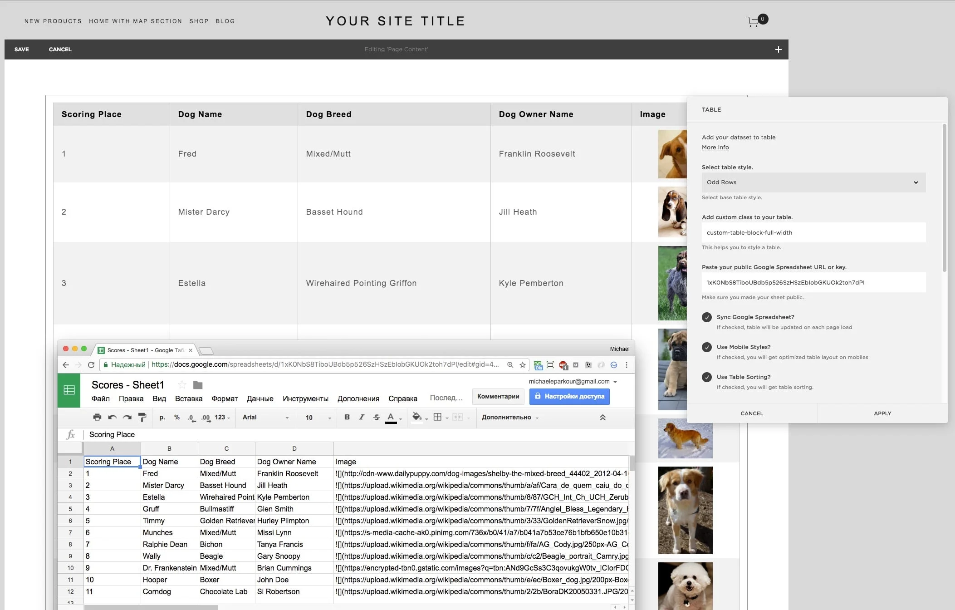Click the Paint format tool
Viewport: 955px width, 610px height.
[x=142, y=417]
